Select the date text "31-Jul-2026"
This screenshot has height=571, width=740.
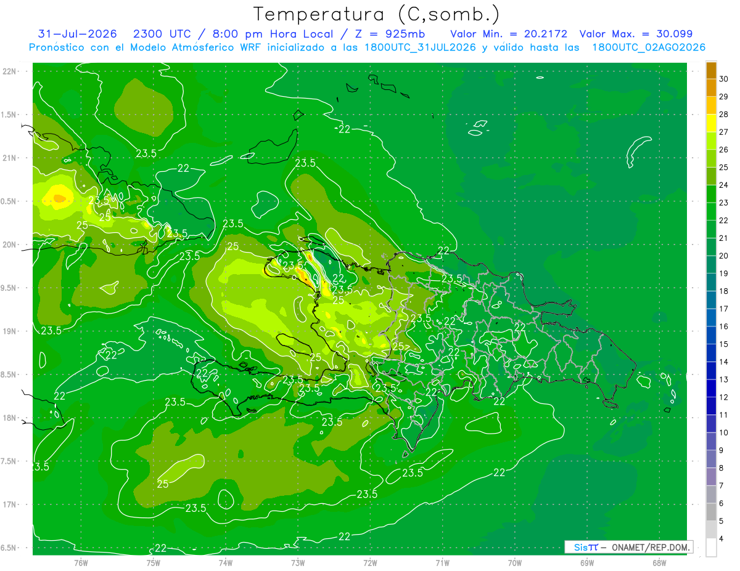coord(78,34)
